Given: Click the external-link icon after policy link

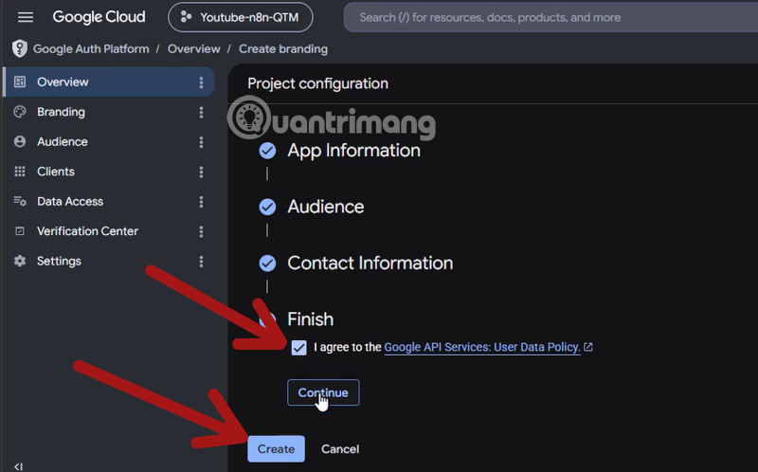Looking at the screenshot, I should click(x=588, y=347).
